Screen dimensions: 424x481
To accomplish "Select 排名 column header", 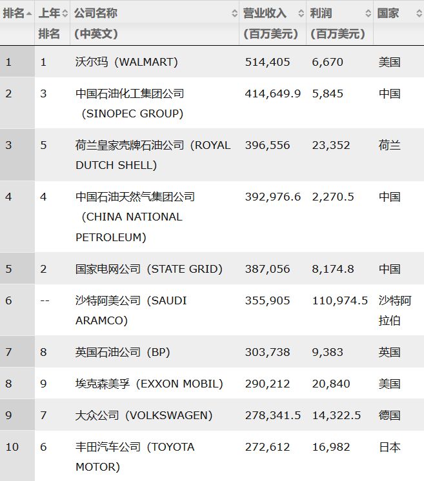I will tap(14, 13).
